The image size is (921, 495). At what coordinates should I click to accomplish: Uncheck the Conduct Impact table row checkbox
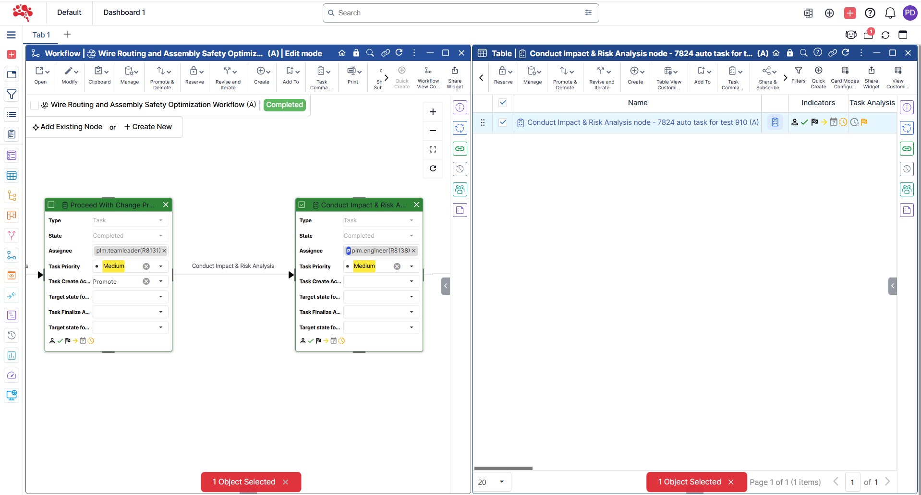(503, 122)
